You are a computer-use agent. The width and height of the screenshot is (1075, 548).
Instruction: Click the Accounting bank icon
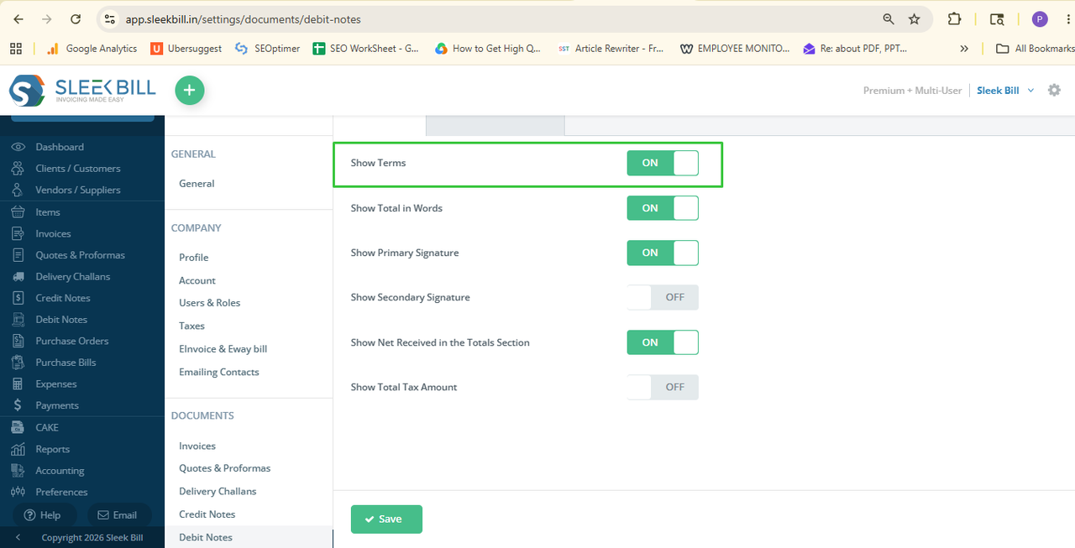click(x=18, y=471)
